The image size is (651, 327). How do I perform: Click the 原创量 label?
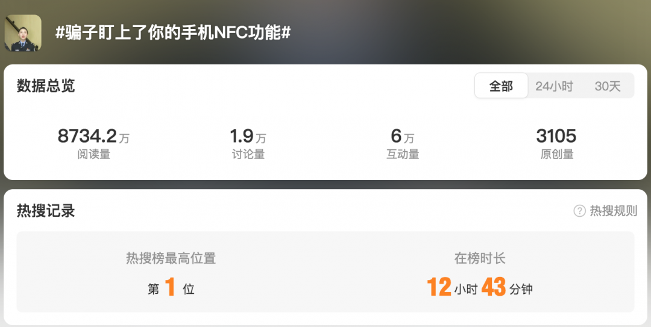click(557, 154)
